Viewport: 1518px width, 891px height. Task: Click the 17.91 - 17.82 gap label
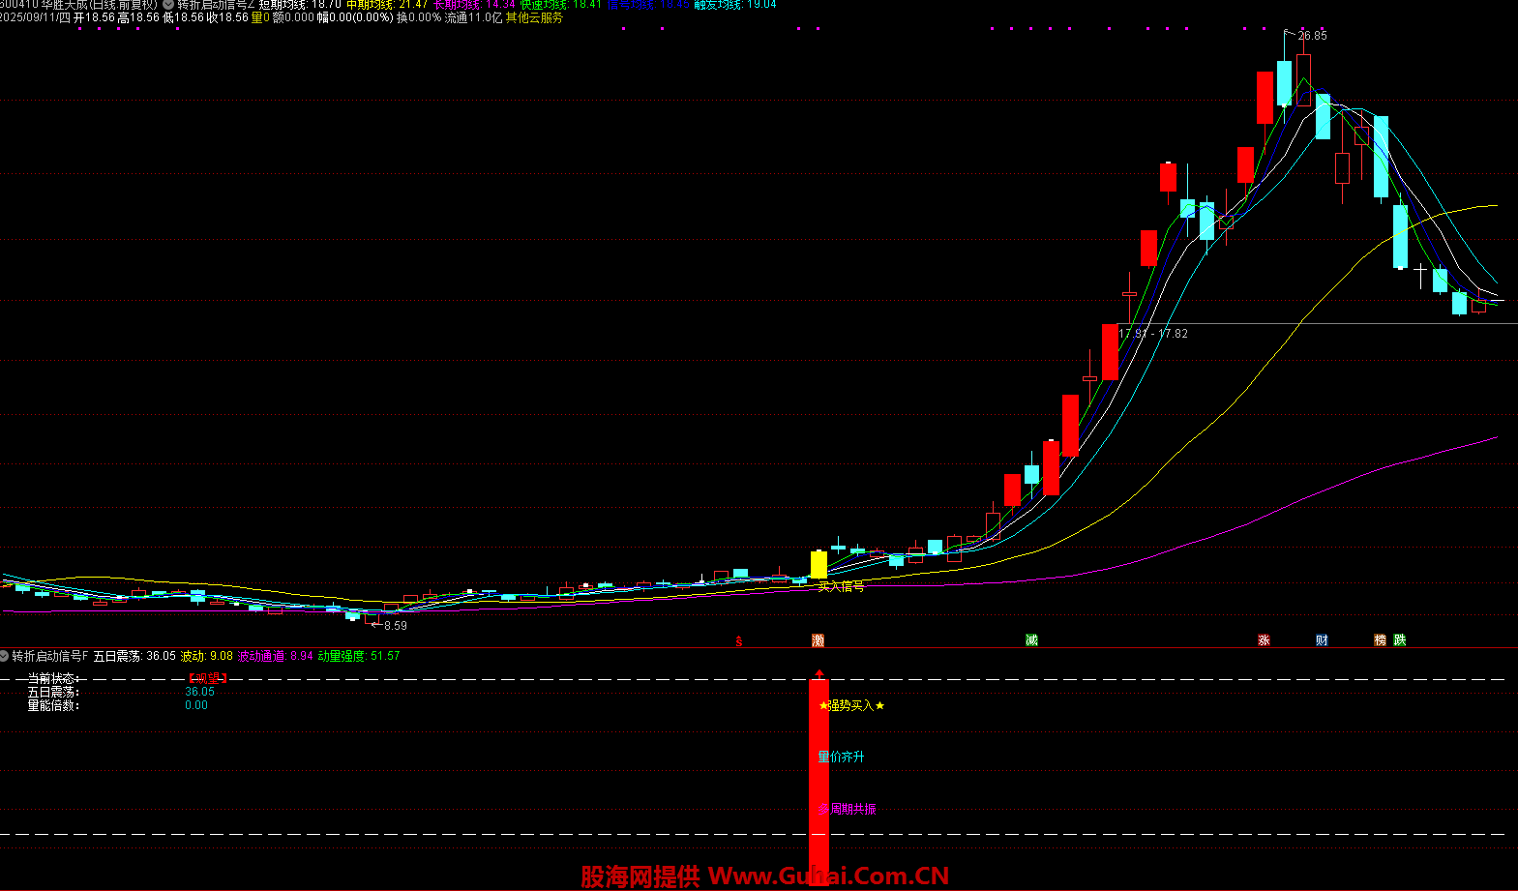[1153, 334]
